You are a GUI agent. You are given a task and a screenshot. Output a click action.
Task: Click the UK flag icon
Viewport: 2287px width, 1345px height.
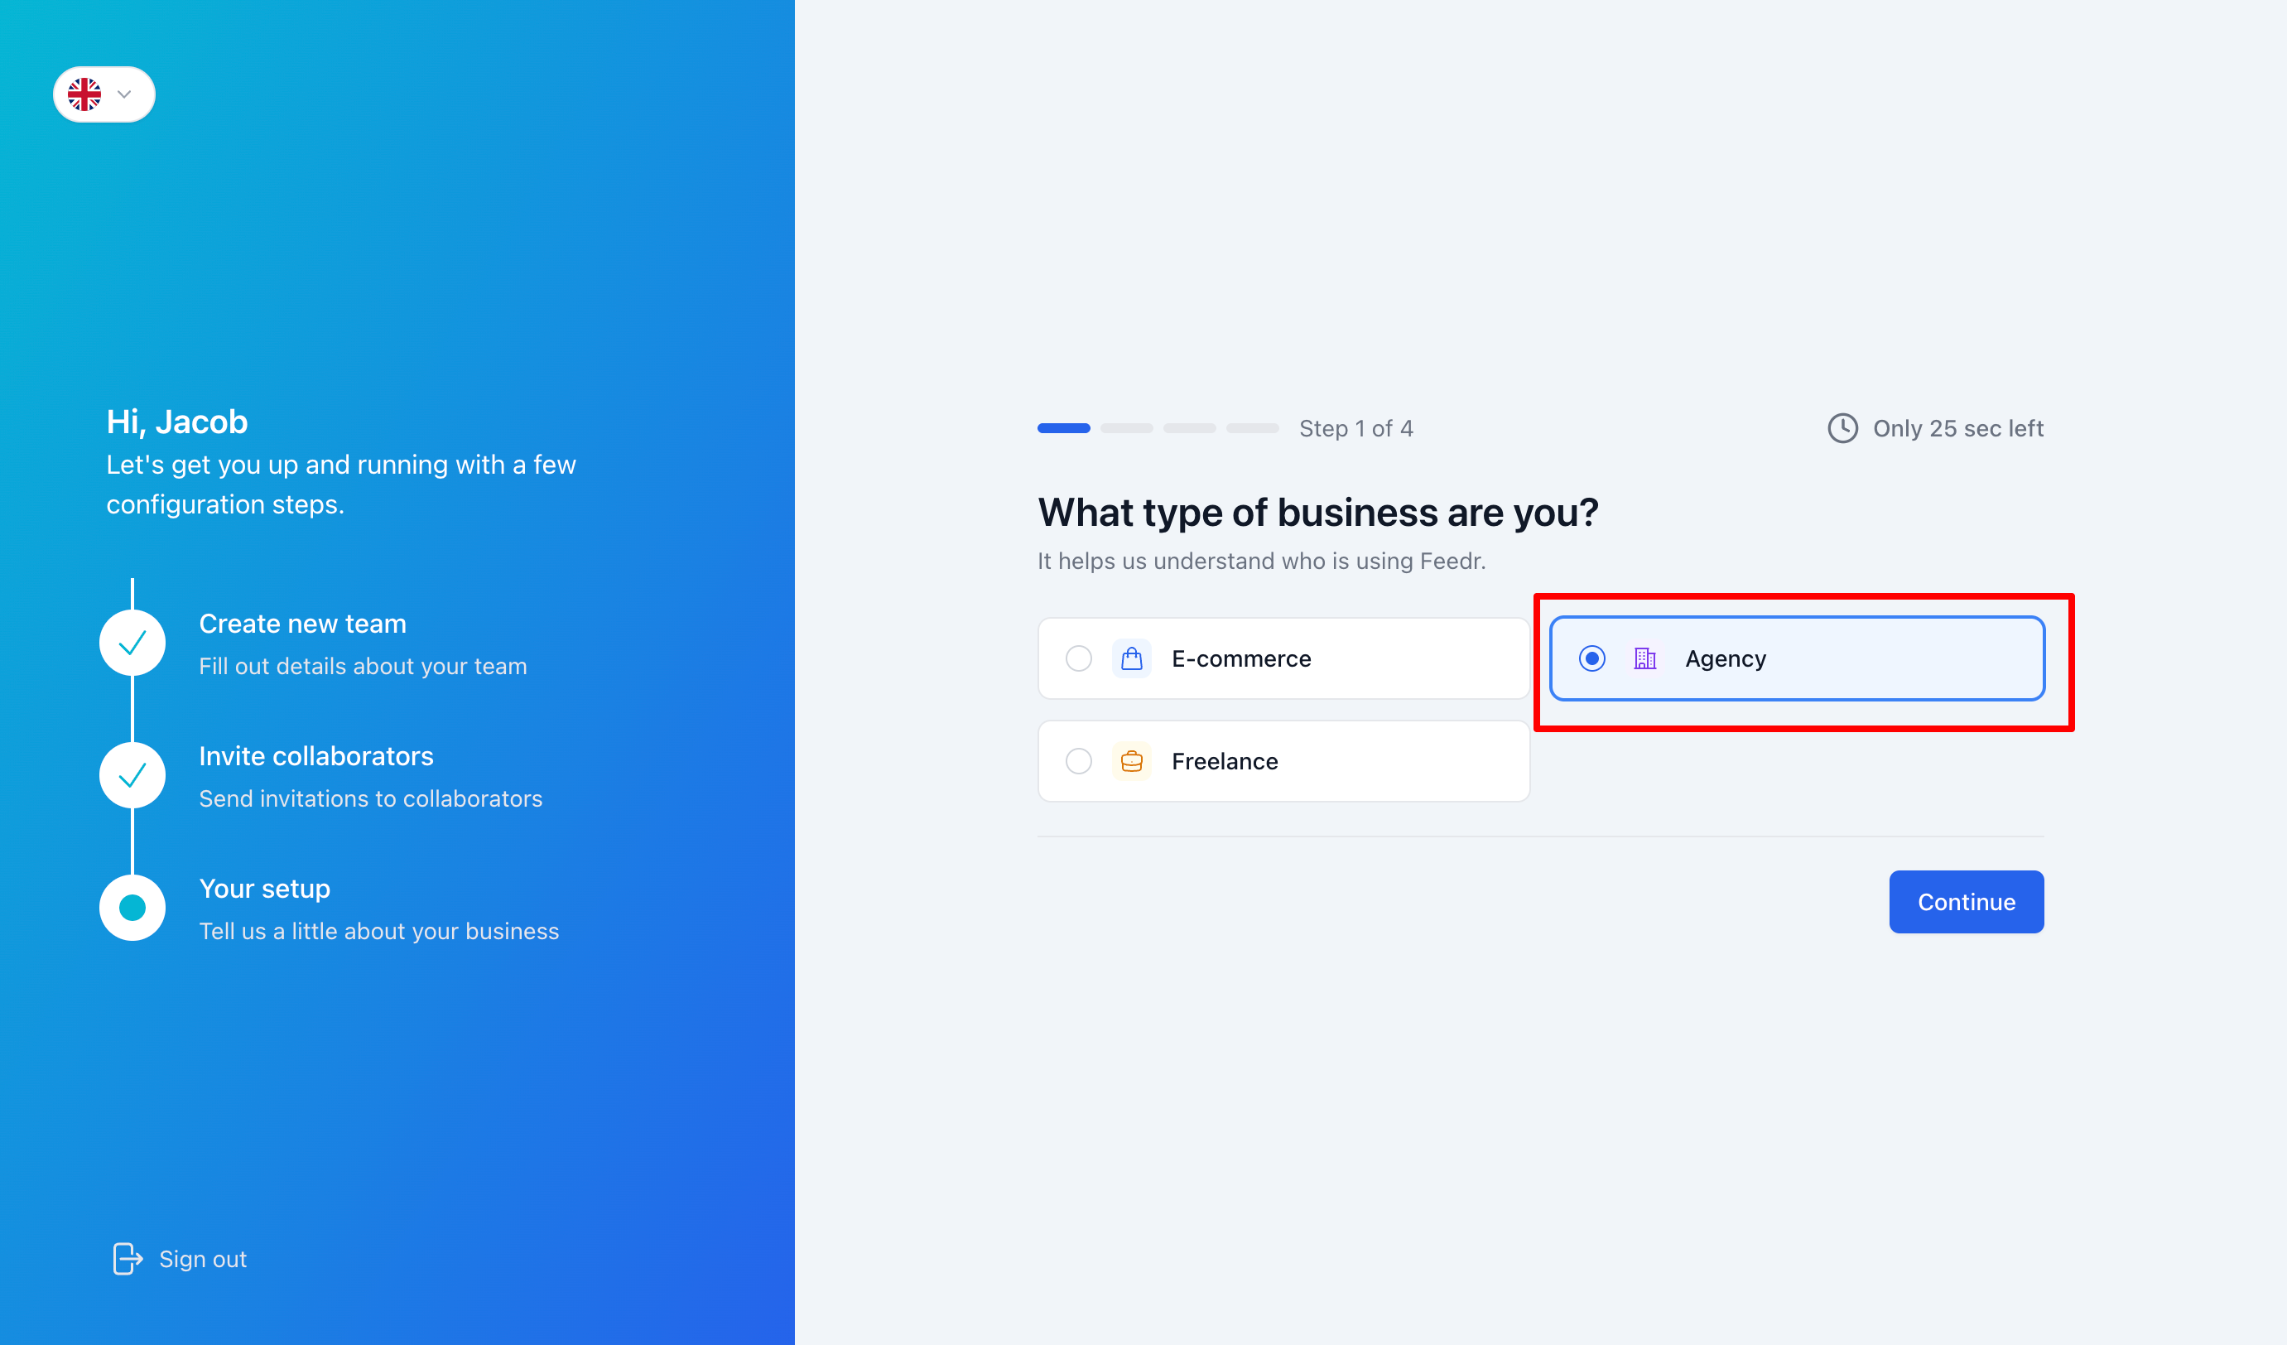click(x=84, y=94)
